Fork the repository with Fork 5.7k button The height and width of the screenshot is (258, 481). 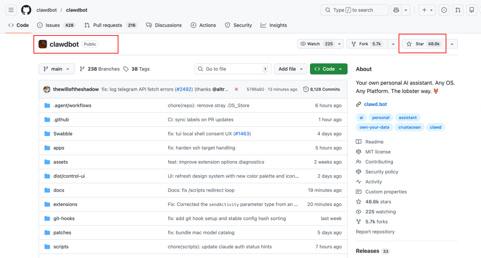click(x=367, y=44)
